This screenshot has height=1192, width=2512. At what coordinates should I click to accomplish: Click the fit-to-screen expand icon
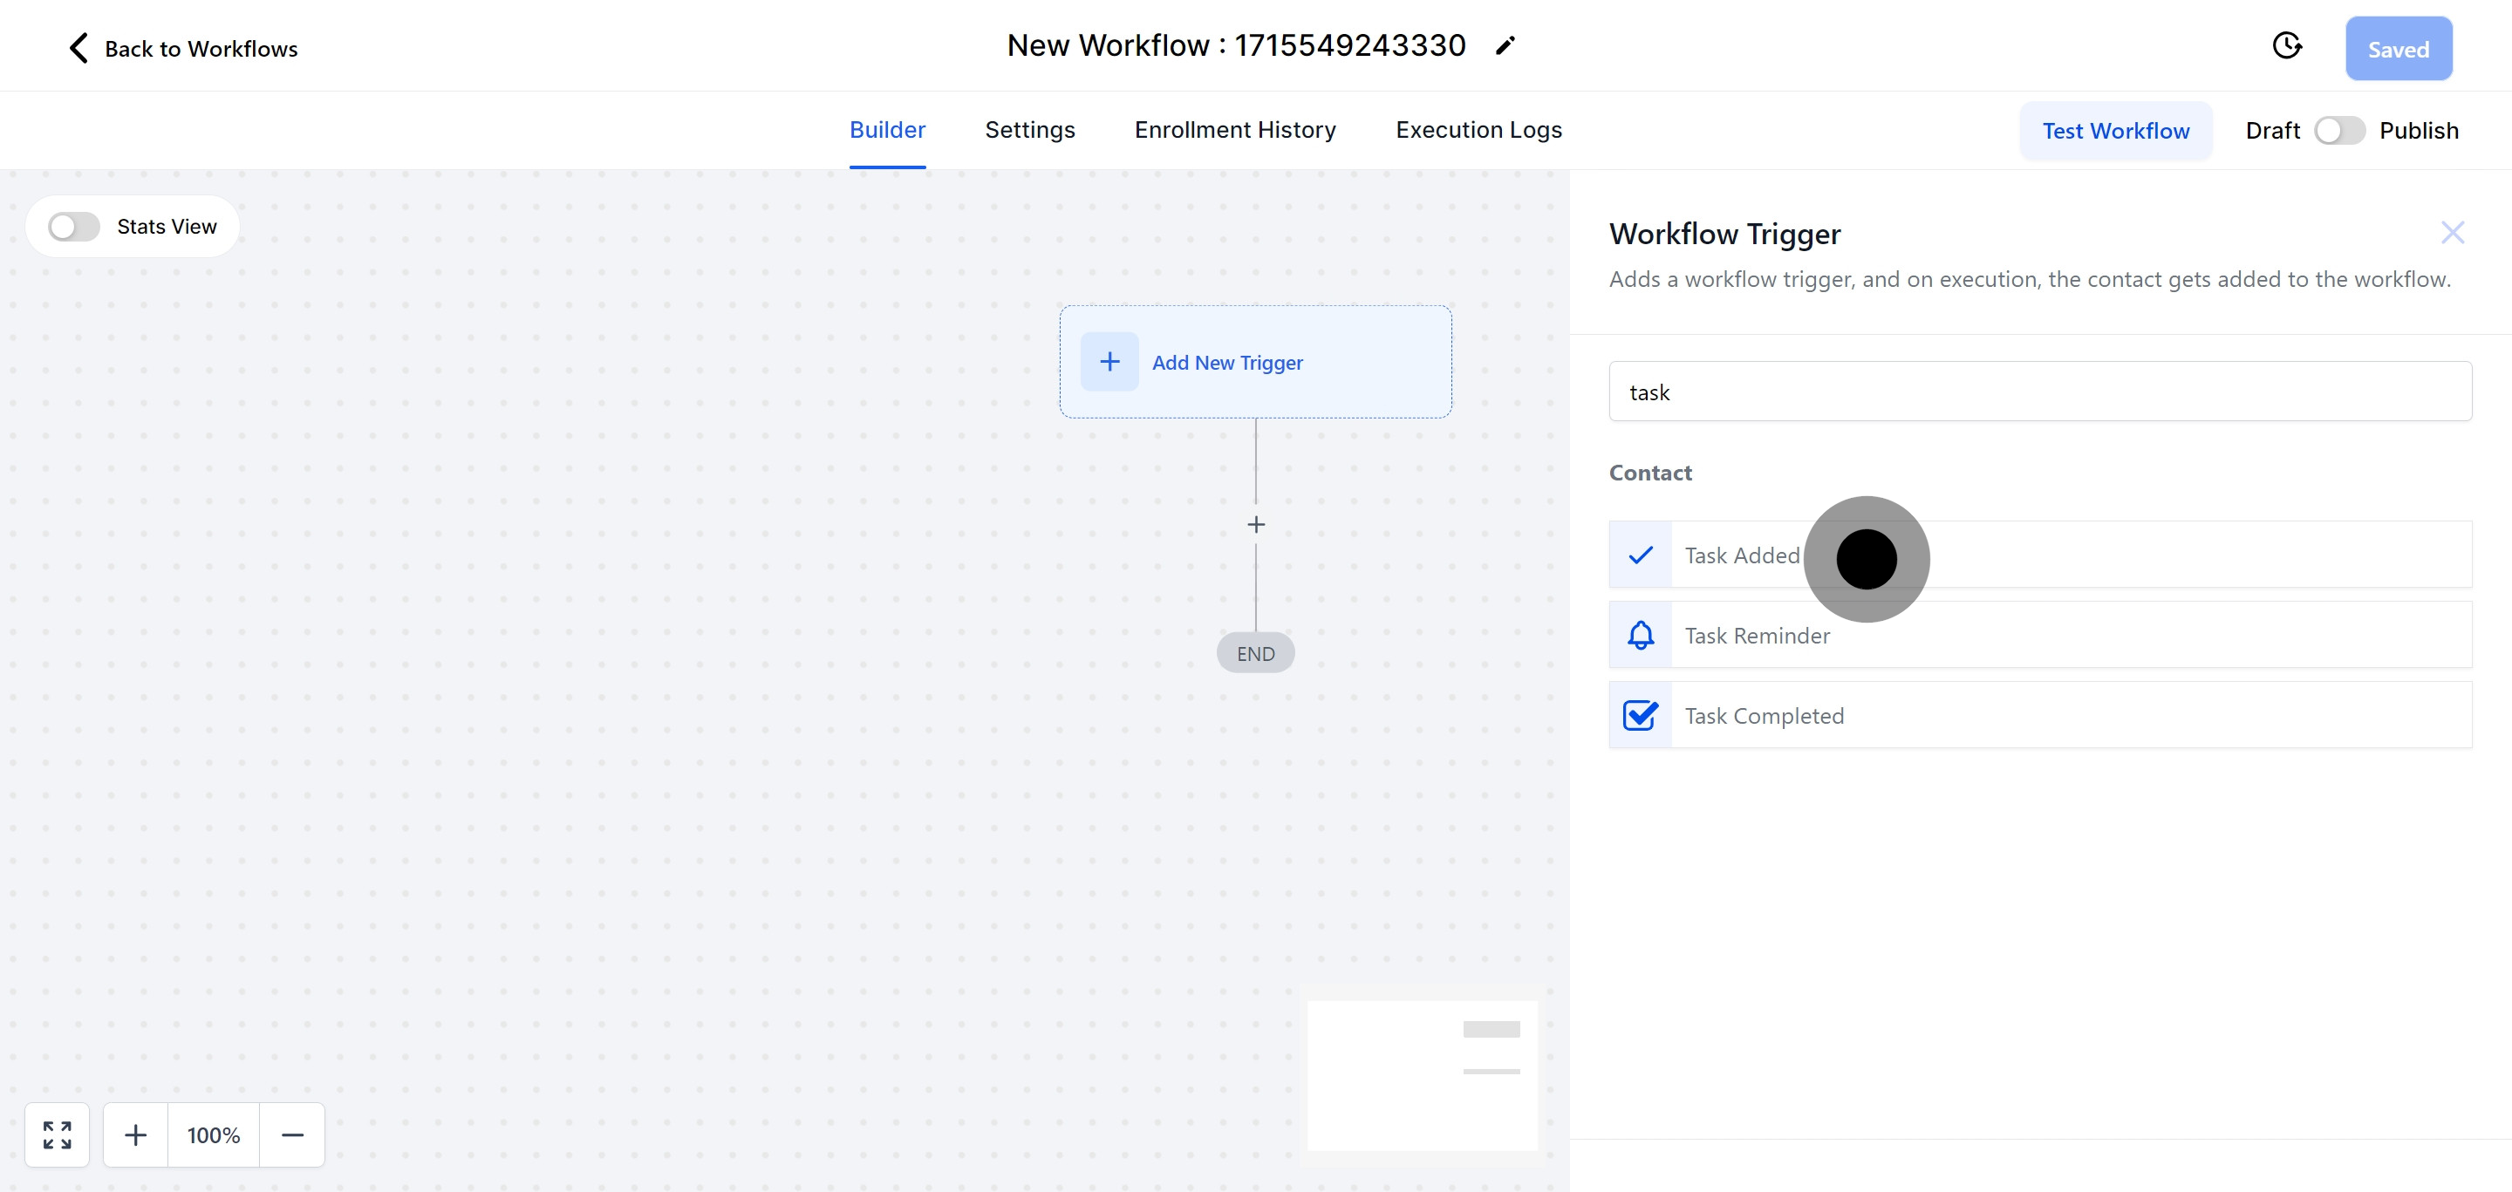point(58,1134)
